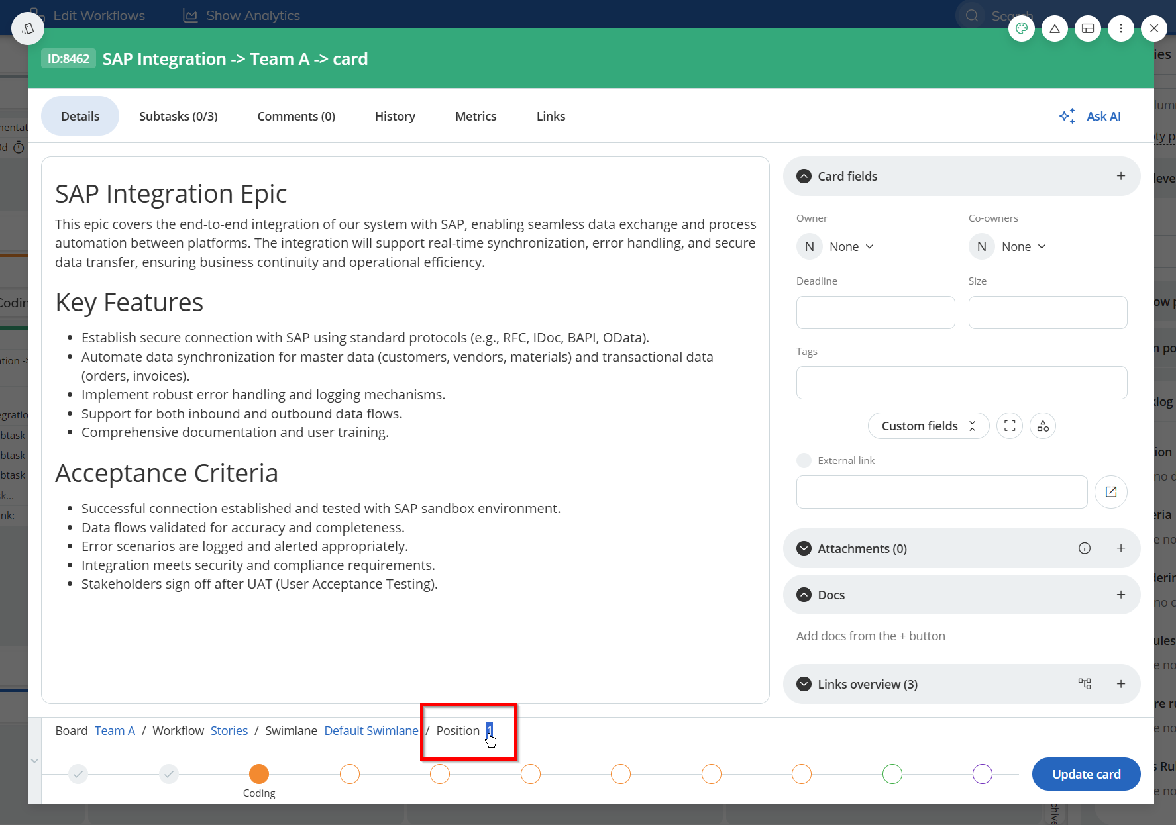Open the History tab
1176x825 pixels.
(x=395, y=117)
